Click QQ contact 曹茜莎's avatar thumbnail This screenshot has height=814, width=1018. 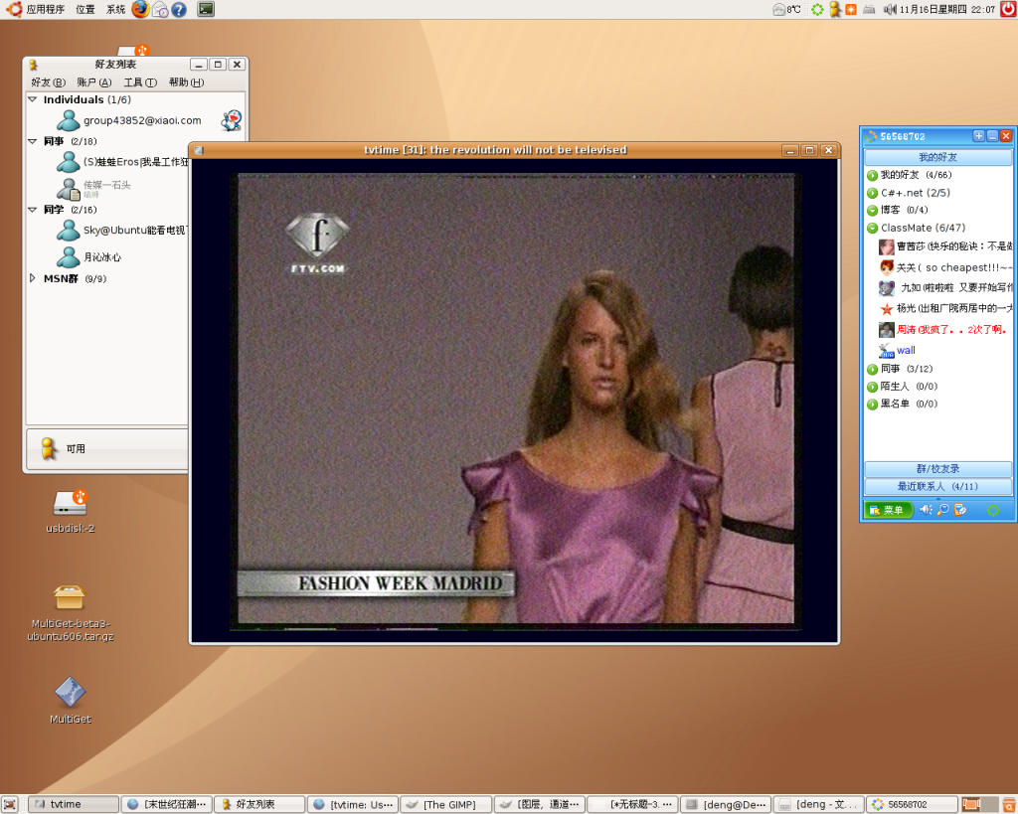tap(887, 246)
